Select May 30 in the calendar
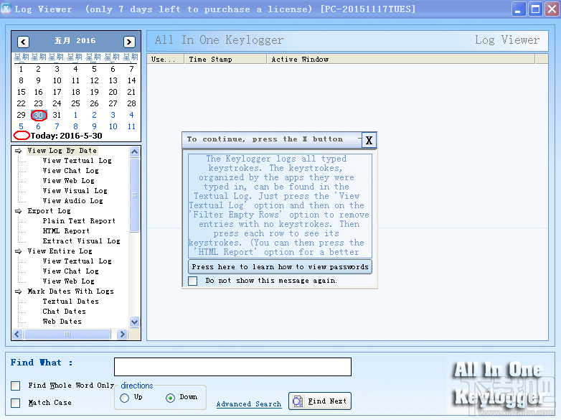 click(39, 115)
